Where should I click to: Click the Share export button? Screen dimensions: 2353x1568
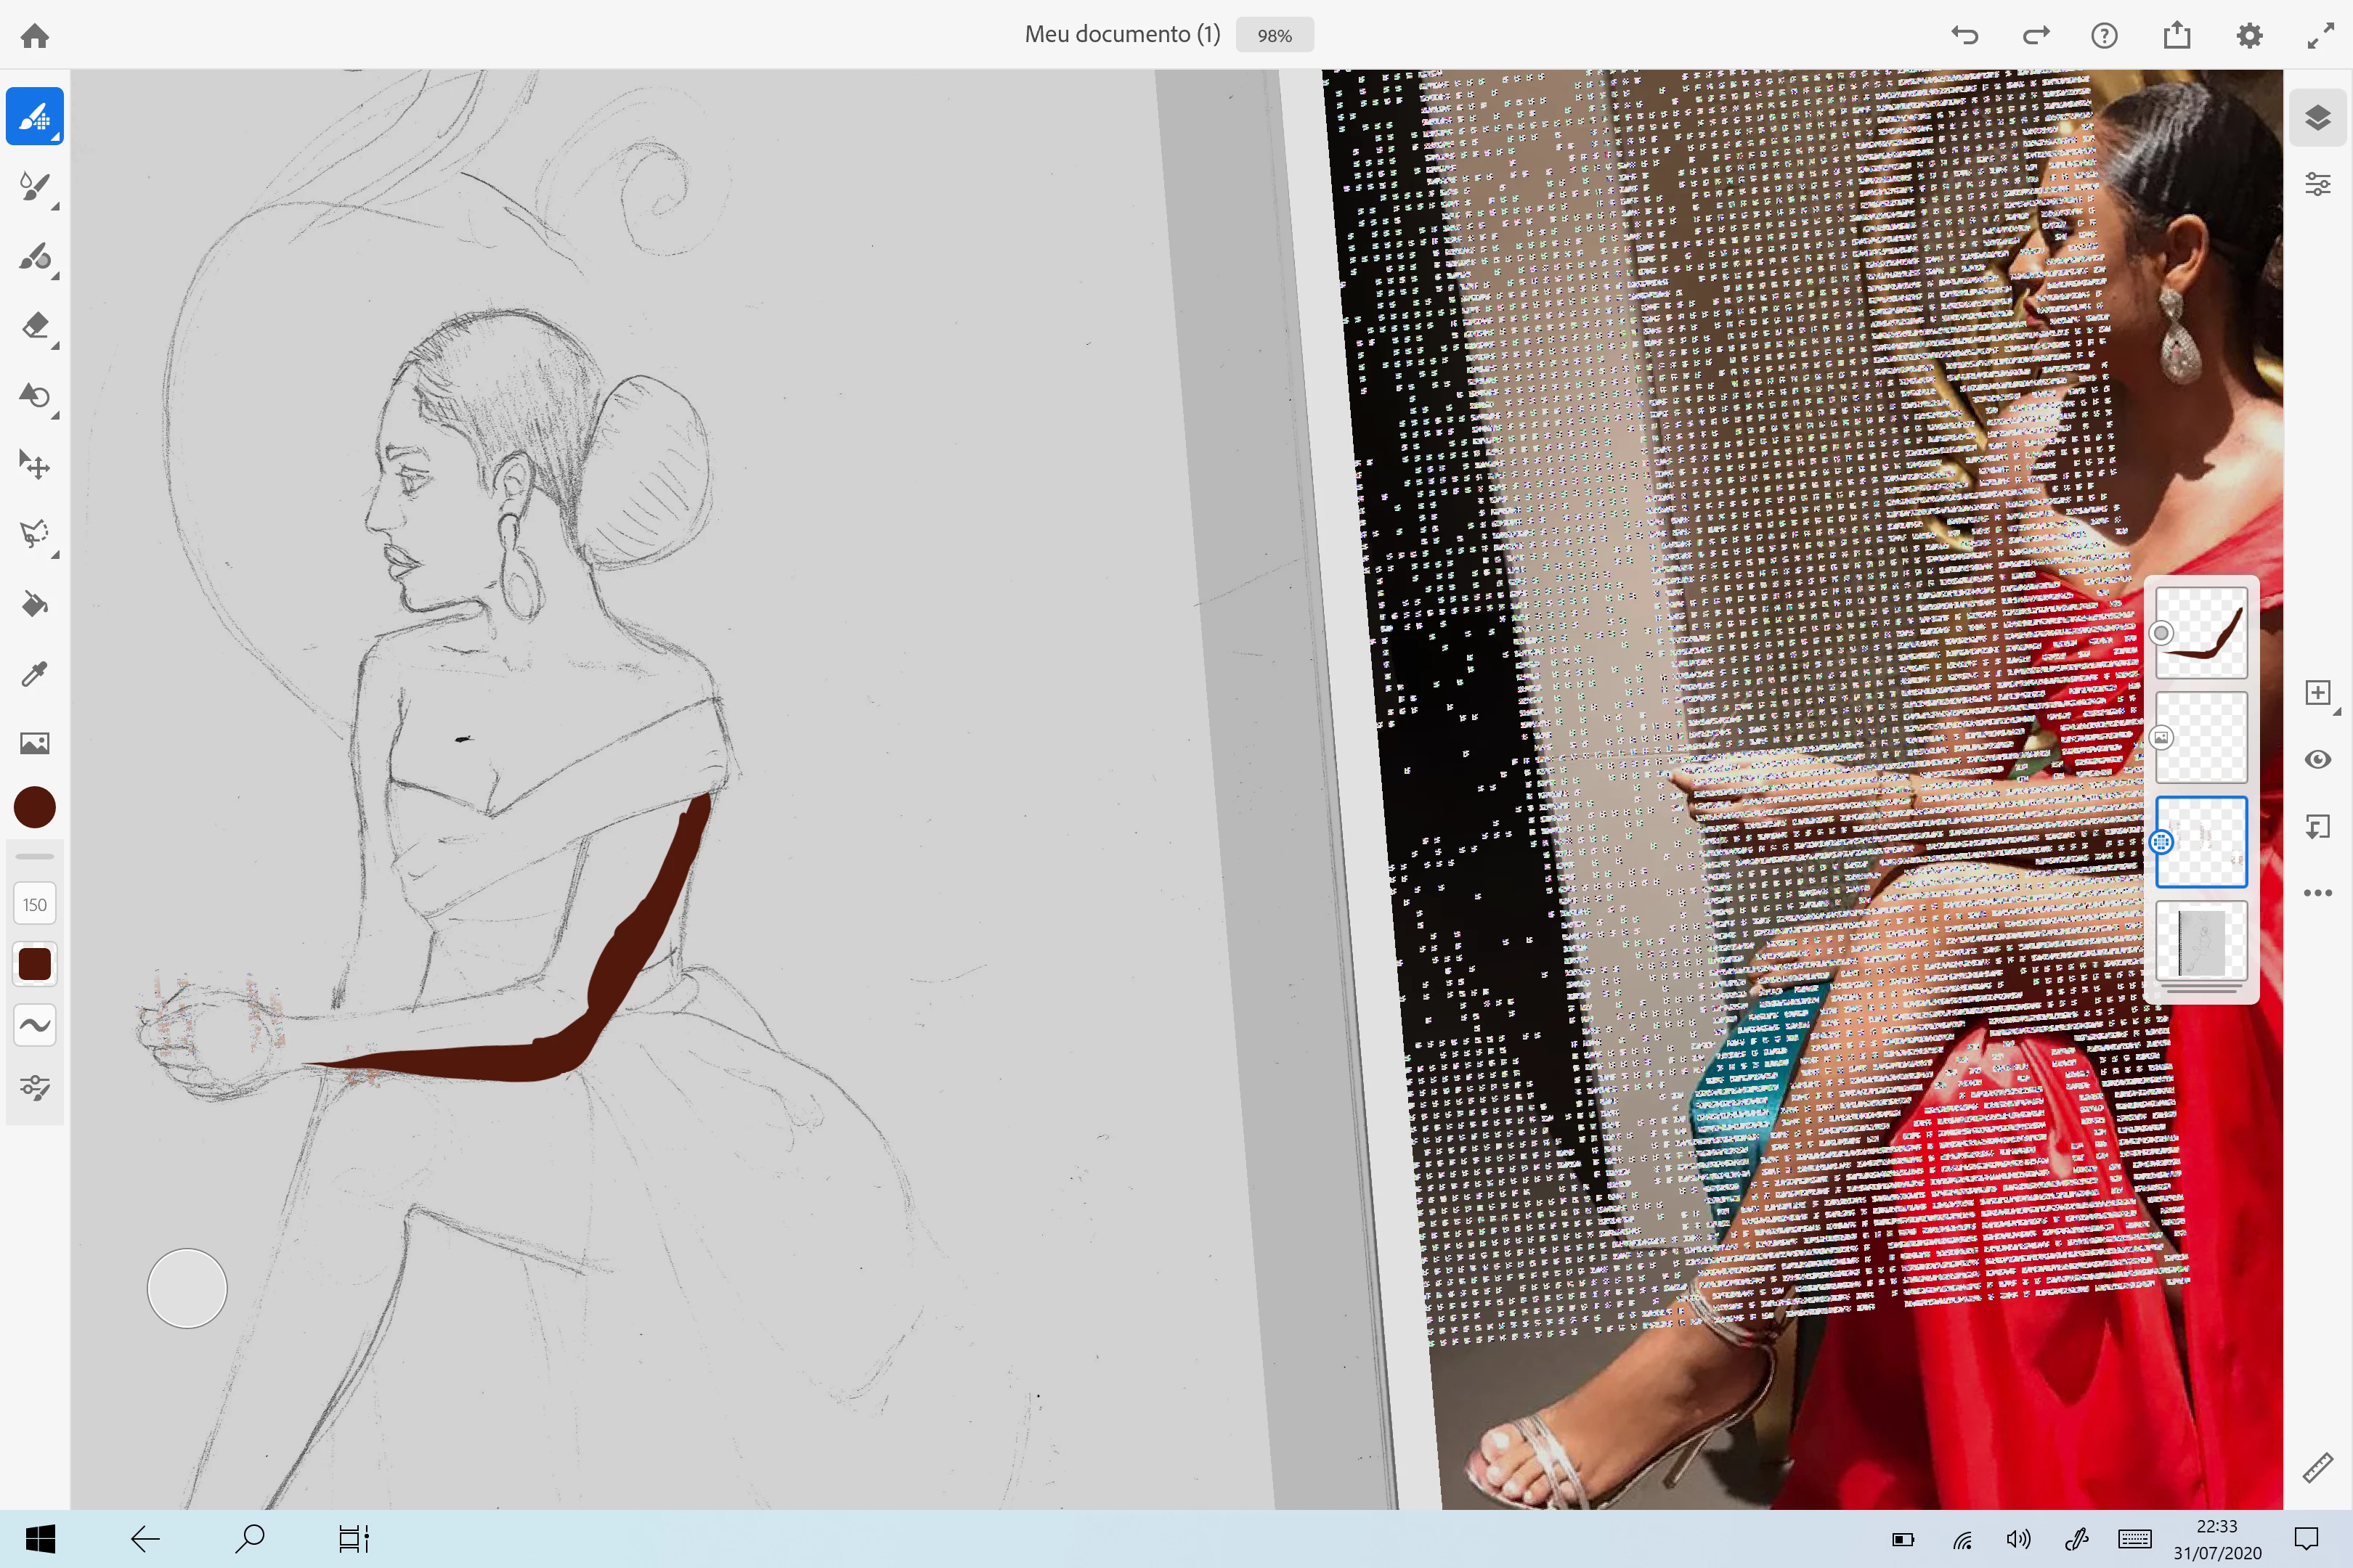click(x=2177, y=36)
